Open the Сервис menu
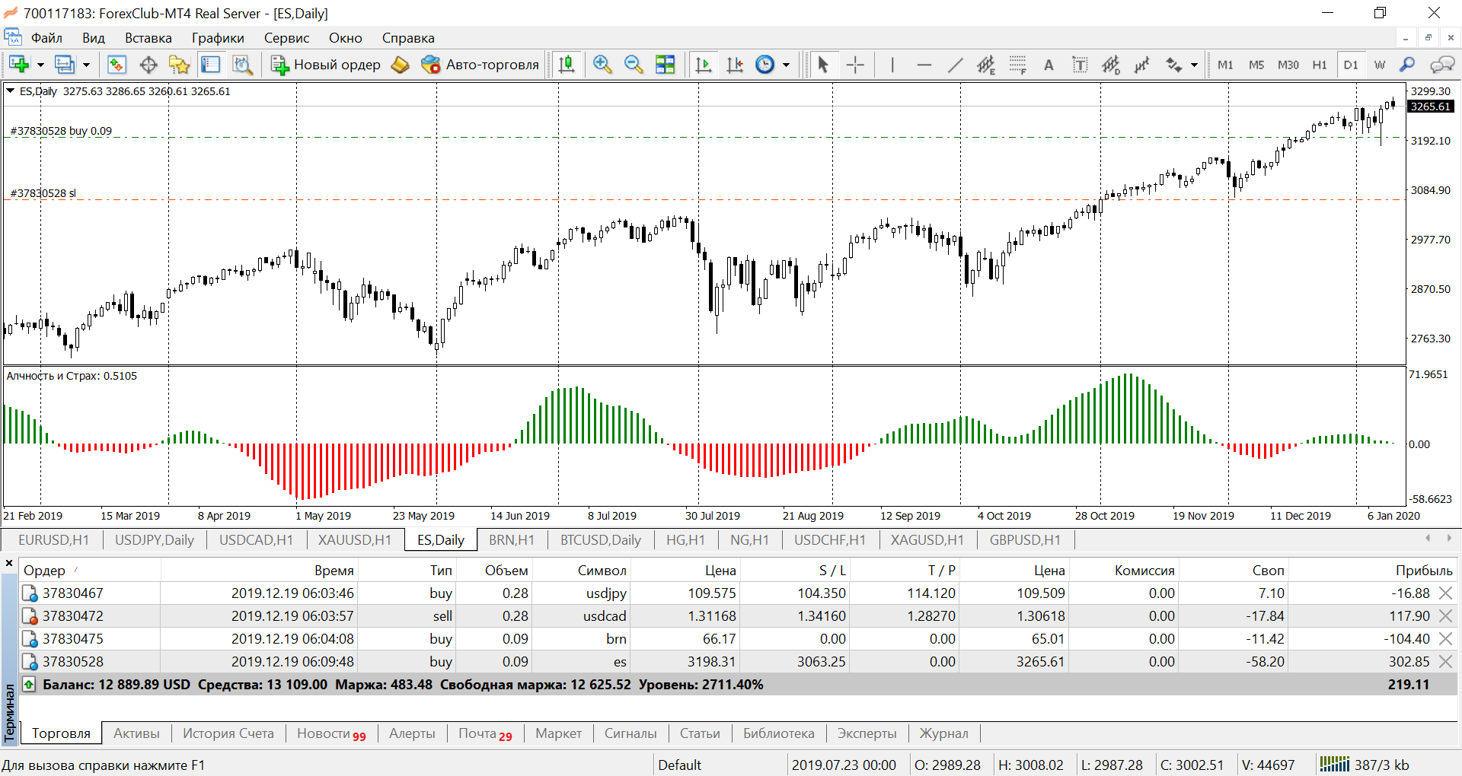Image resolution: width=1462 pixels, height=776 pixels. (286, 38)
